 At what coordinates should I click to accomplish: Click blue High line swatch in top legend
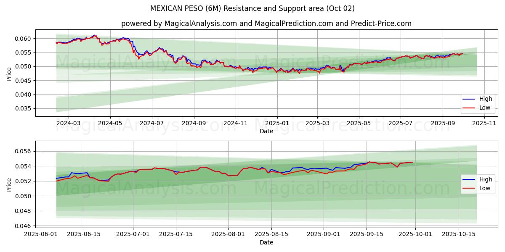[x=469, y=99]
